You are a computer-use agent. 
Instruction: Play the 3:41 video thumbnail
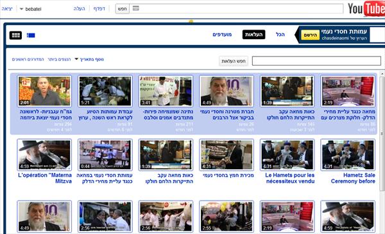(166, 91)
